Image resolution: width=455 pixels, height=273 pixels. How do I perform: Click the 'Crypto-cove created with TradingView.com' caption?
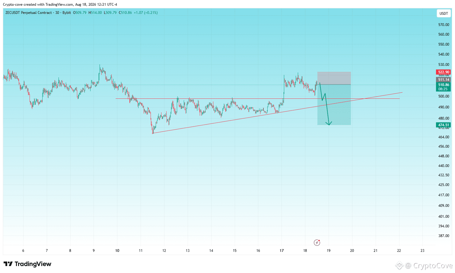coord(38,5)
